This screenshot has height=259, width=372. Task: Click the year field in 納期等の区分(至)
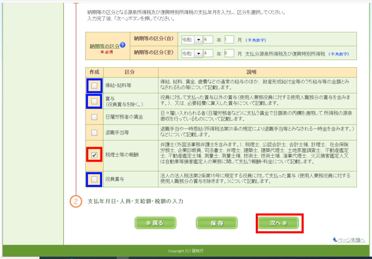tap(208, 53)
